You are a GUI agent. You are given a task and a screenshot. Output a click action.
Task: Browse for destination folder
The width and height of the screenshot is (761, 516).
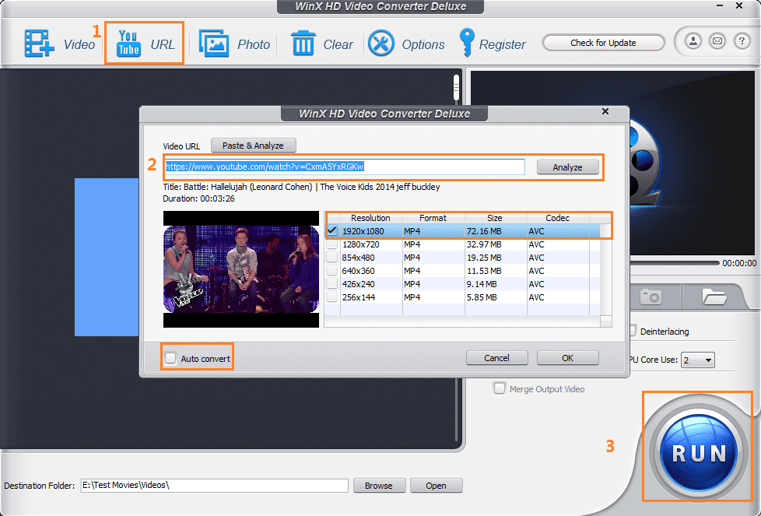click(379, 486)
